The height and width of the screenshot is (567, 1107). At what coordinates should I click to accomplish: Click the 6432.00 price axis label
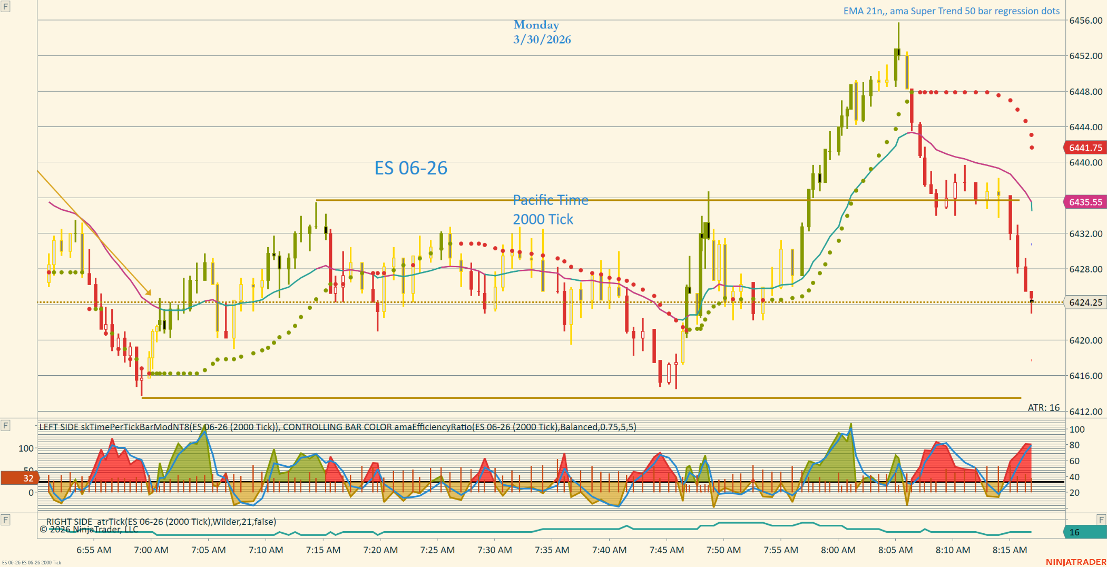1086,233
